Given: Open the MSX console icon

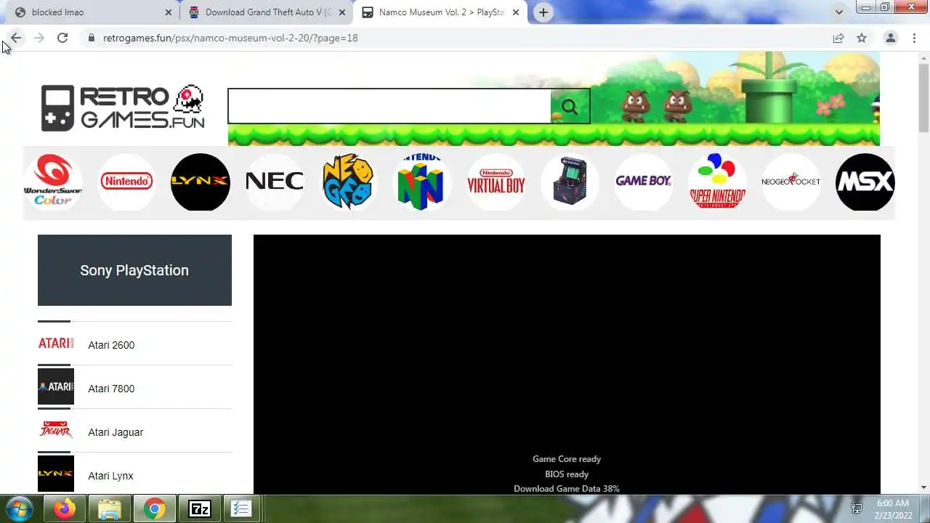Looking at the screenshot, I should pos(865,182).
